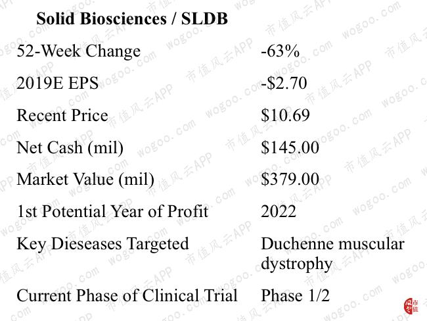Click the $145.00 net cash value
The width and height of the screenshot is (427, 321).
coord(290,147)
